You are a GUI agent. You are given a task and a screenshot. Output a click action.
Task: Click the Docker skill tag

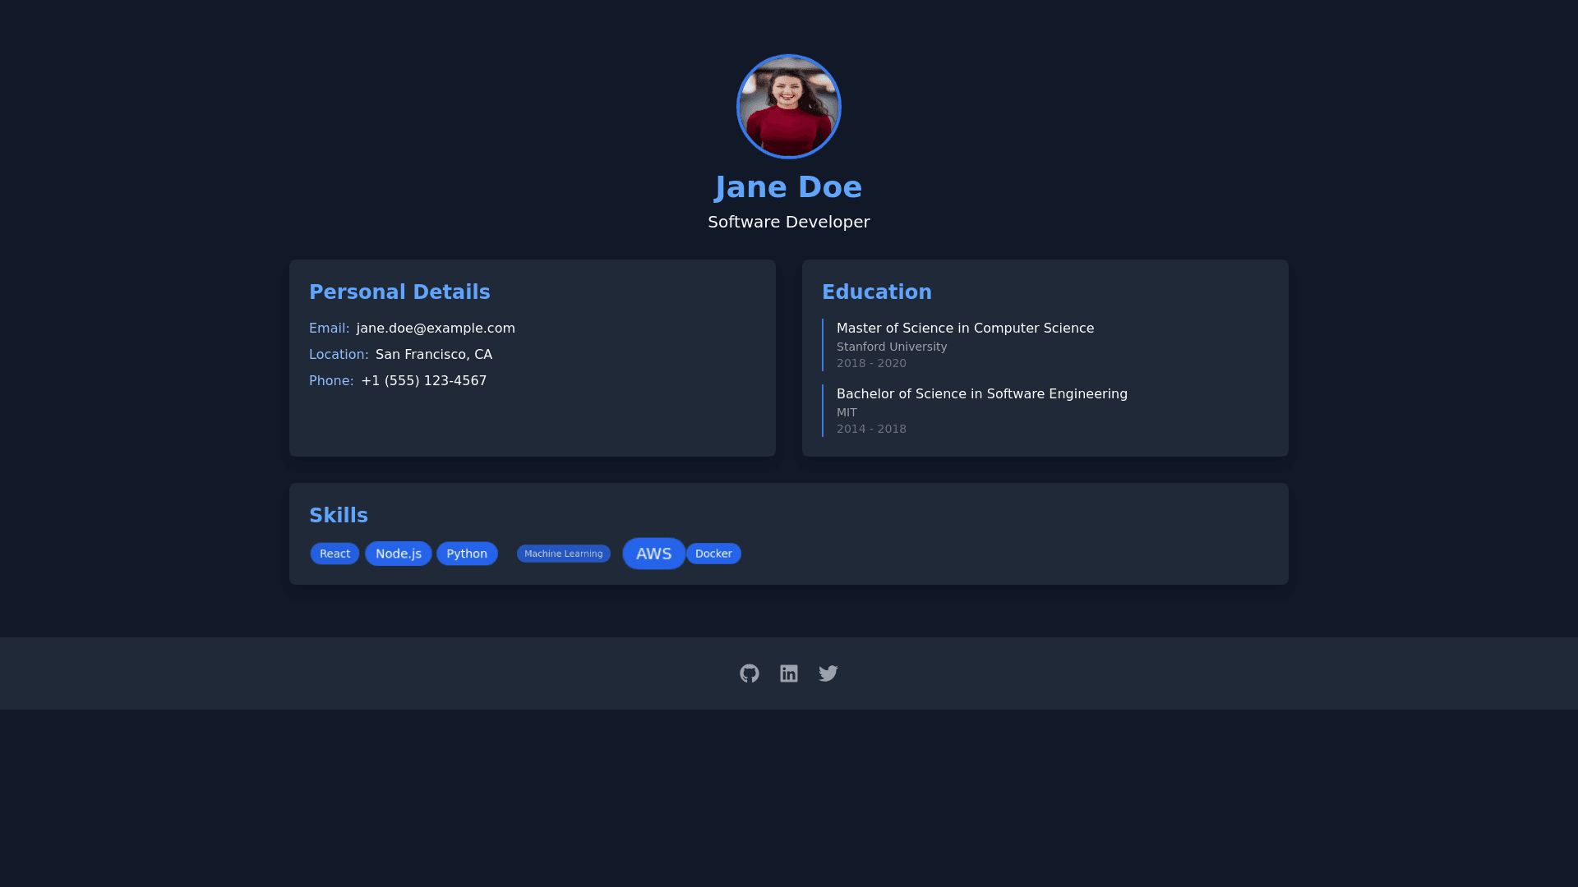point(713,554)
